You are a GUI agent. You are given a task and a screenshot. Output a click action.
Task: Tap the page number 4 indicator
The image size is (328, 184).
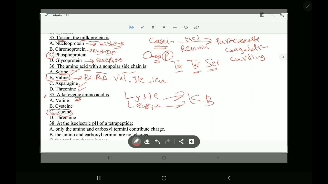pyautogui.click(x=283, y=57)
